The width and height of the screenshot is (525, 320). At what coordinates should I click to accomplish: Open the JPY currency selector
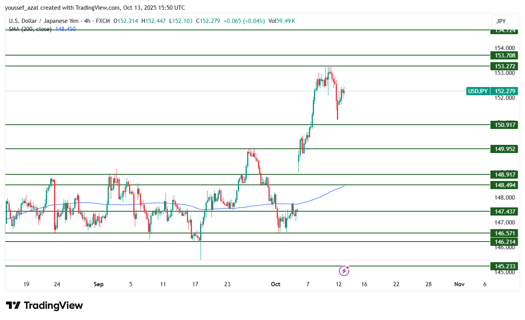(x=505, y=21)
